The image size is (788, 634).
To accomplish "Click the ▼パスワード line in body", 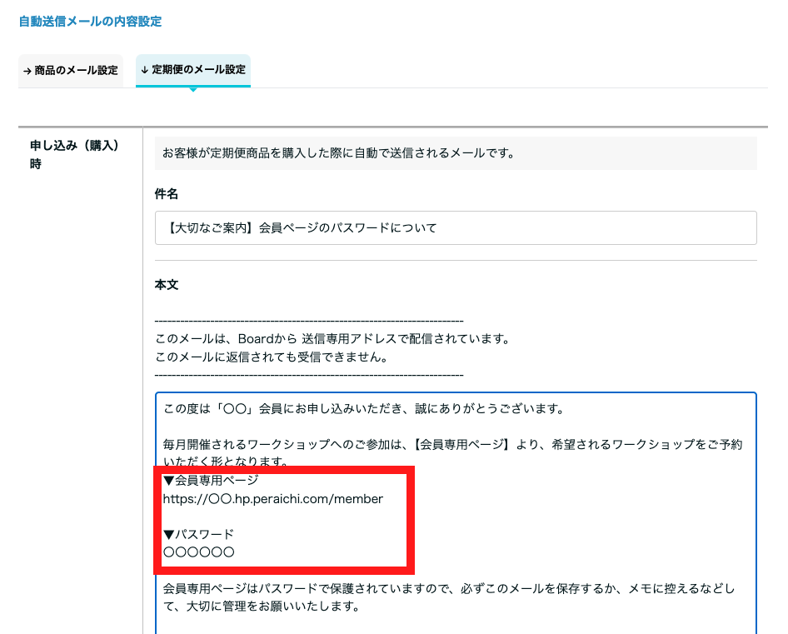I will tap(199, 534).
